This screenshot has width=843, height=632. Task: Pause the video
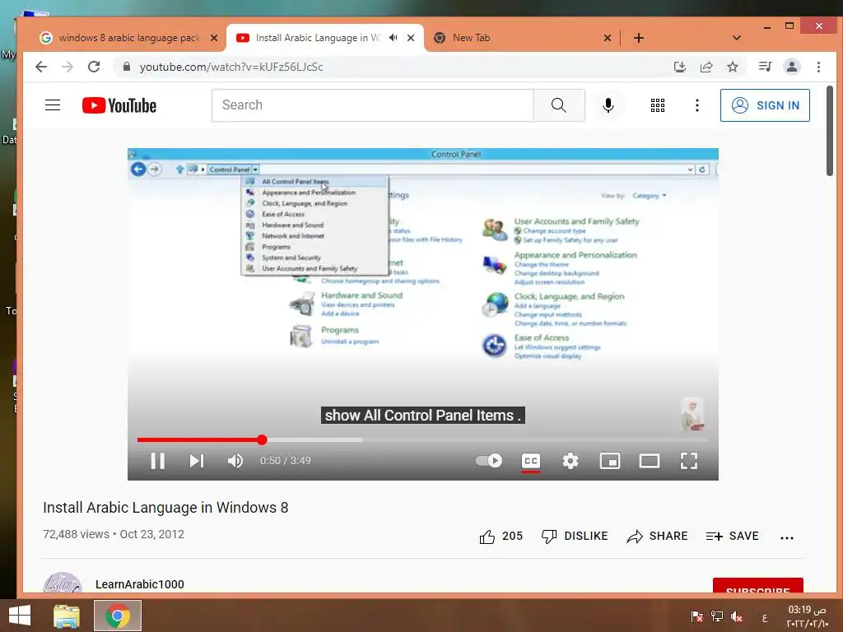[157, 461]
